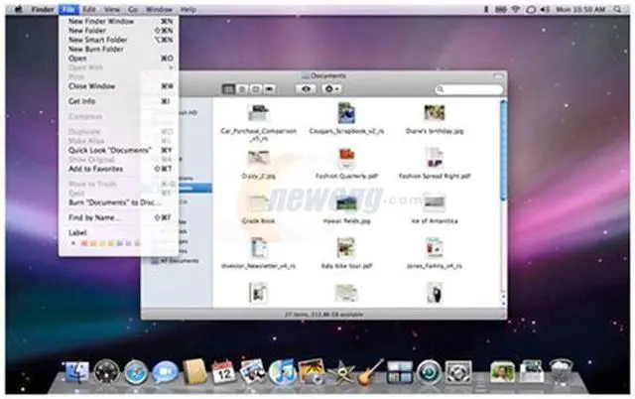Activate Spaces from the Dock
Viewport: 635px width, 399px height.
pos(399,372)
